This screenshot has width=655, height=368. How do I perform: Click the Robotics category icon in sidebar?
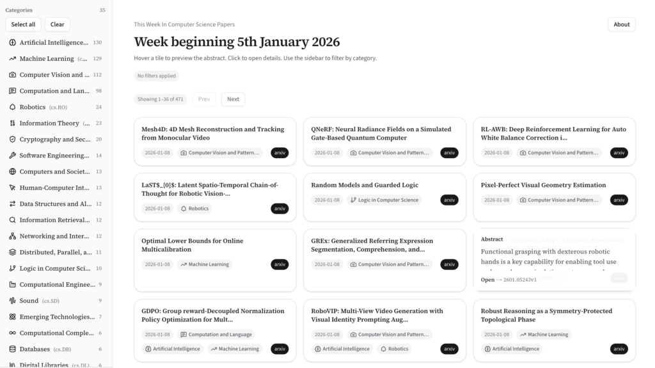(x=13, y=108)
